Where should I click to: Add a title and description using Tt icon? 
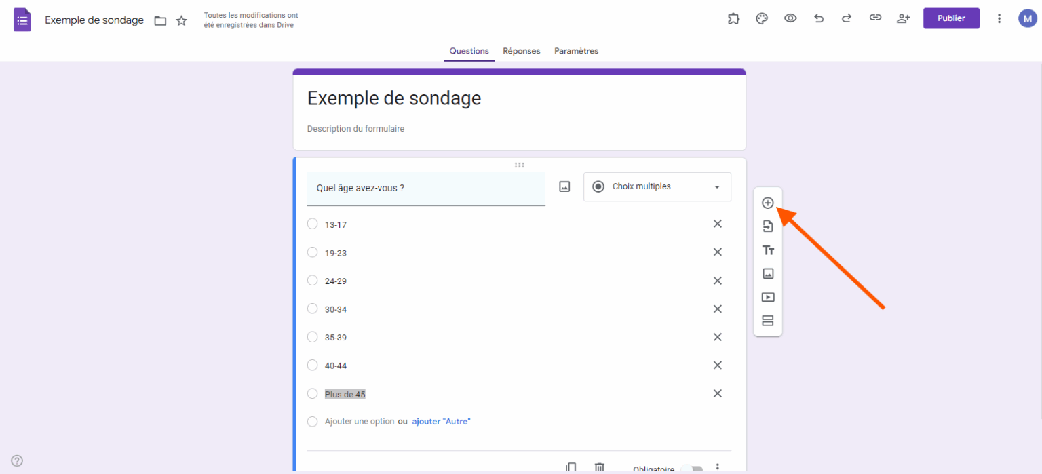[x=767, y=250]
